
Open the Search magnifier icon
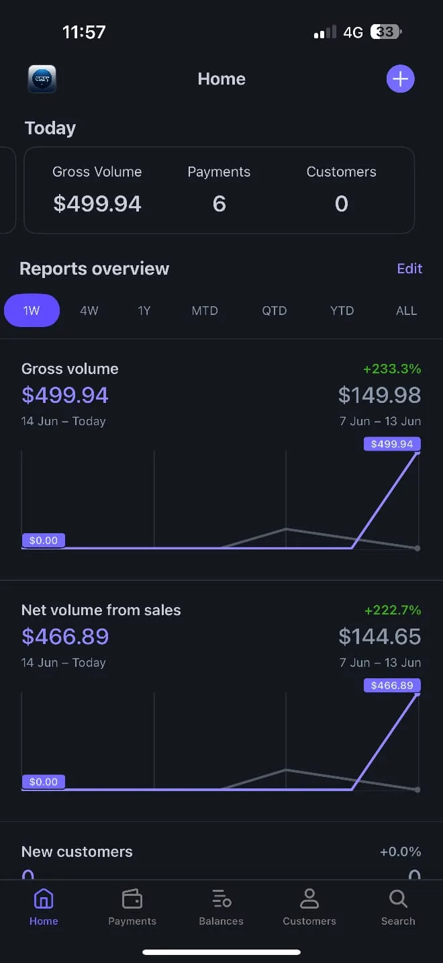pos(398,899)
